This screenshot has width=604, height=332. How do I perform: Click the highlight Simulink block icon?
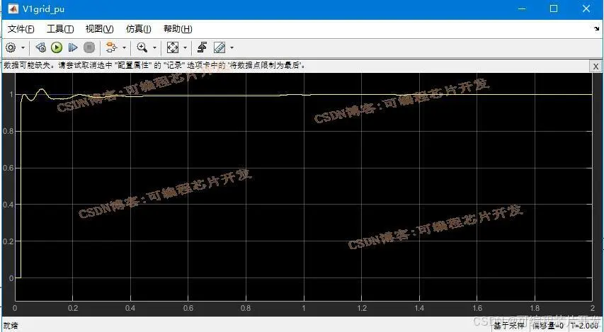click(x=111, y=47)
